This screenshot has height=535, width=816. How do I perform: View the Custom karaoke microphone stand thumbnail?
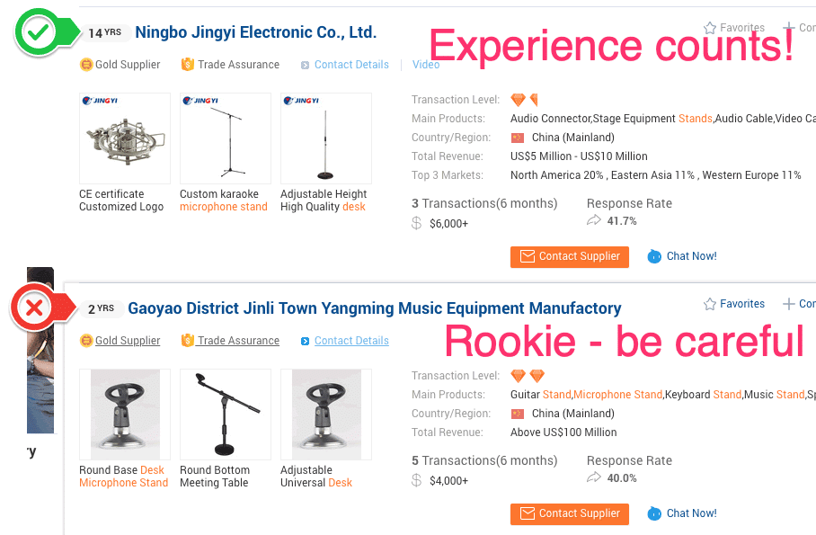pos(226,138)
